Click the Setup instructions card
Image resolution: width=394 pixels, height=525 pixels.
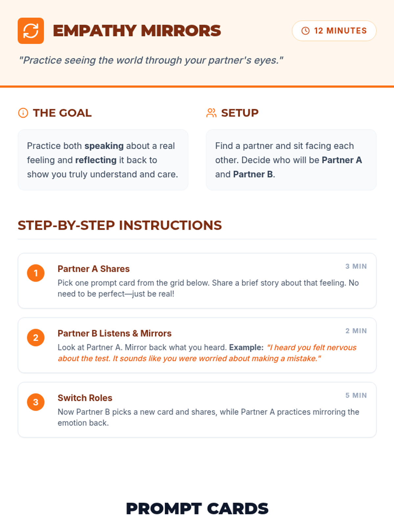click(291, 160)
